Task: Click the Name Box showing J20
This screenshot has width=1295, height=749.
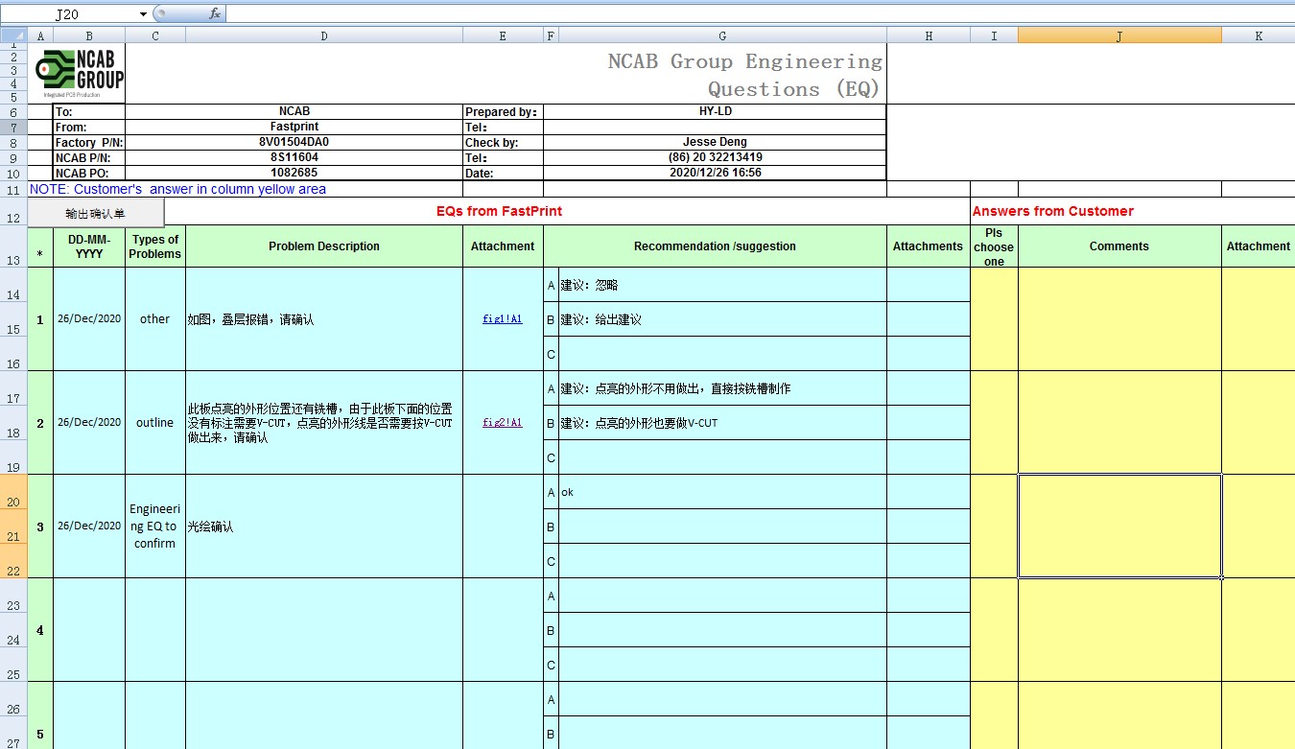Action: click(x=69, y=14)
